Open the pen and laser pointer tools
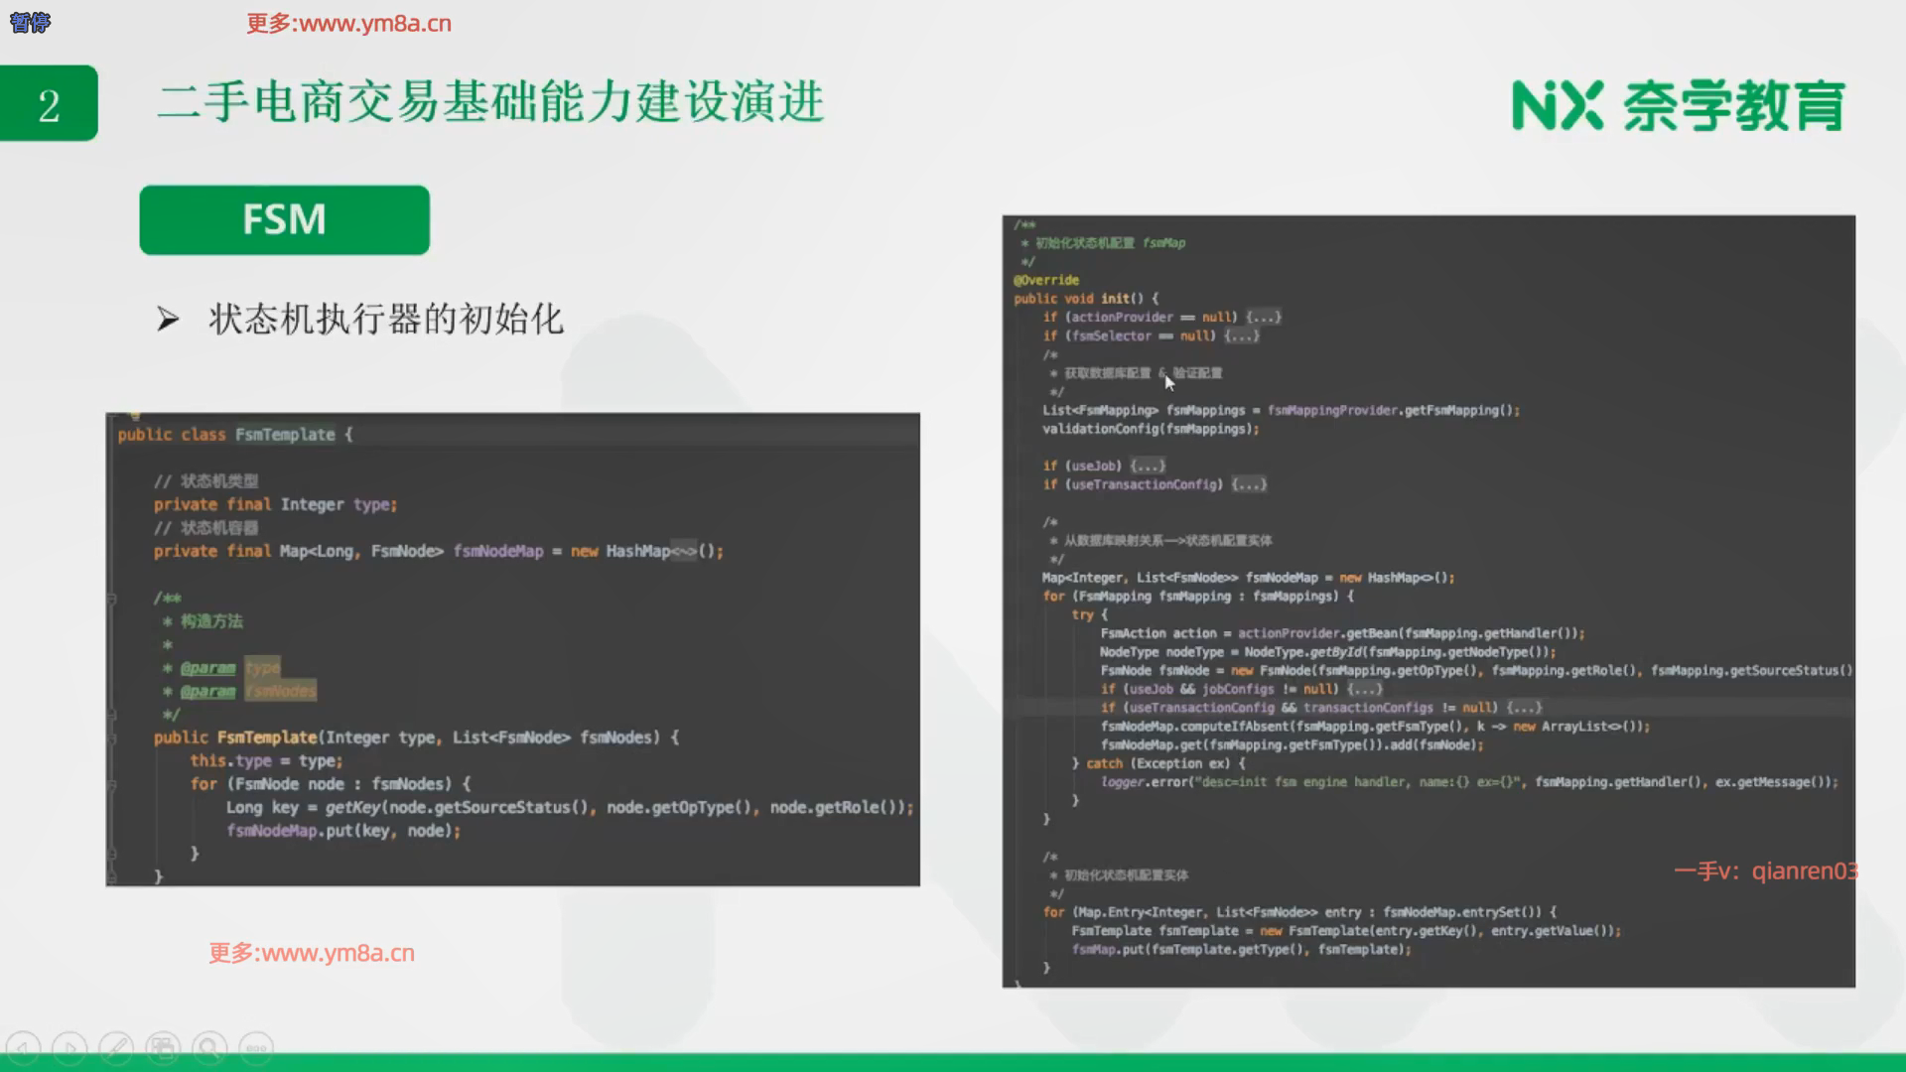The width and height of the screenshot is (1906, 1072). point(116,1048)
